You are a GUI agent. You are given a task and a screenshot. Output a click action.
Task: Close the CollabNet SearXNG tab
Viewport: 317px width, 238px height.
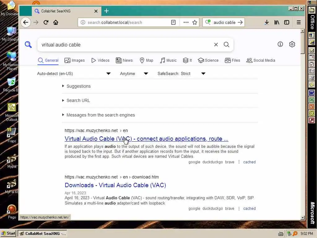96,11
